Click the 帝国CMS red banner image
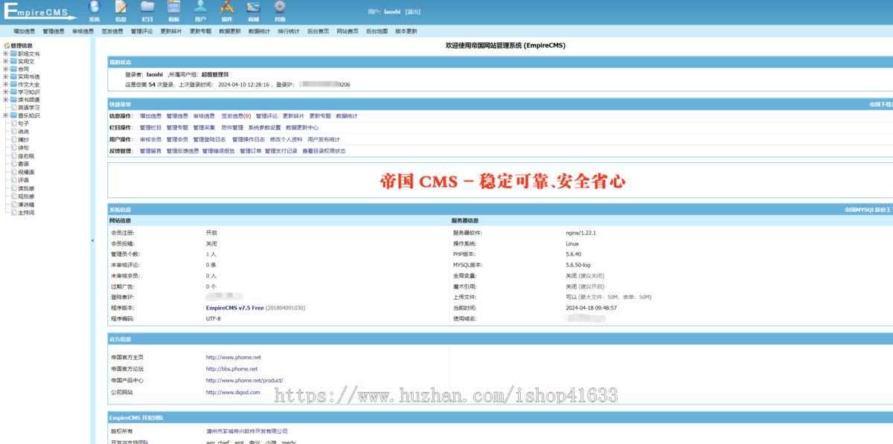The width and height of the screenshot is (893, 444). click(x=502, y=180)
